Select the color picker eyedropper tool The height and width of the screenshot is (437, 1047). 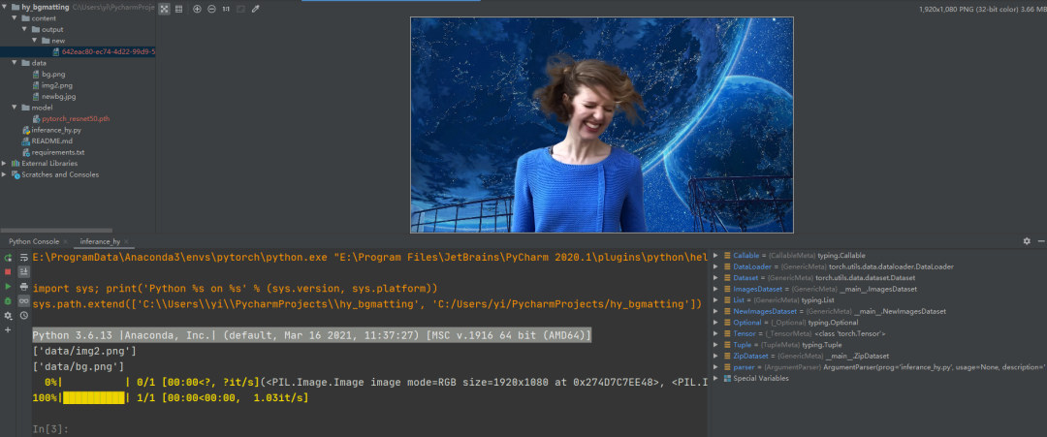255,9
